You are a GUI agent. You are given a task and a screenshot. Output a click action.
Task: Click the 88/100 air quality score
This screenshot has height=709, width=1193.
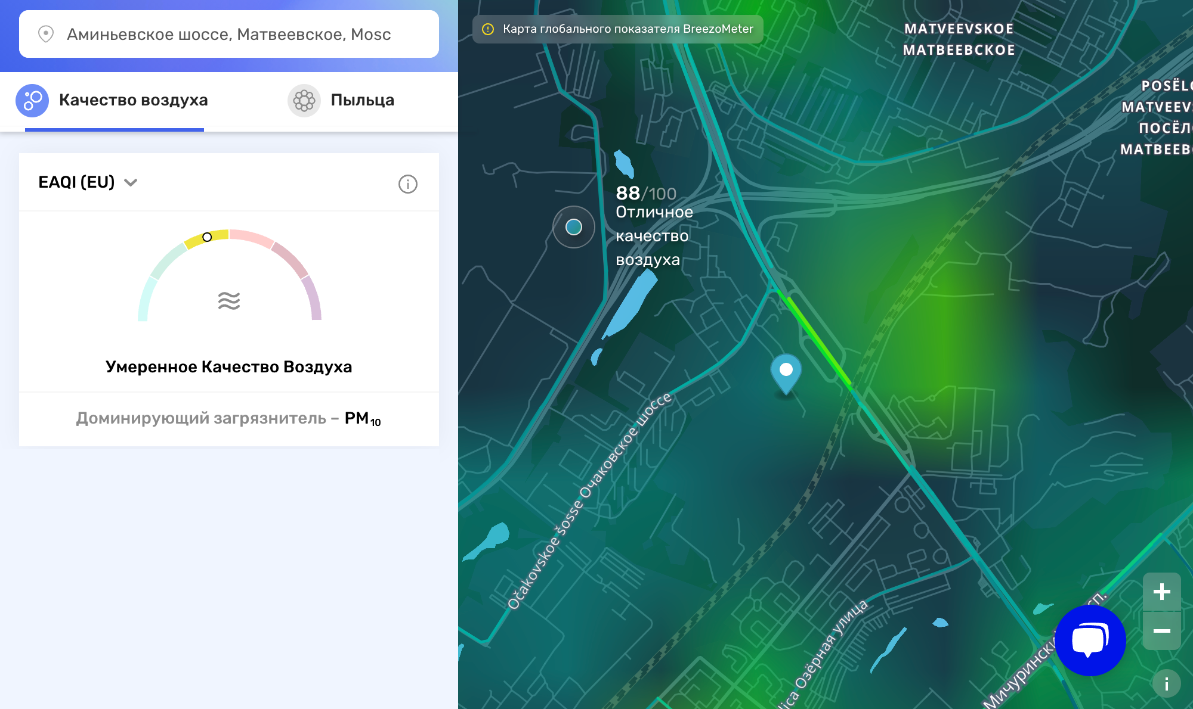coord(646,193)
